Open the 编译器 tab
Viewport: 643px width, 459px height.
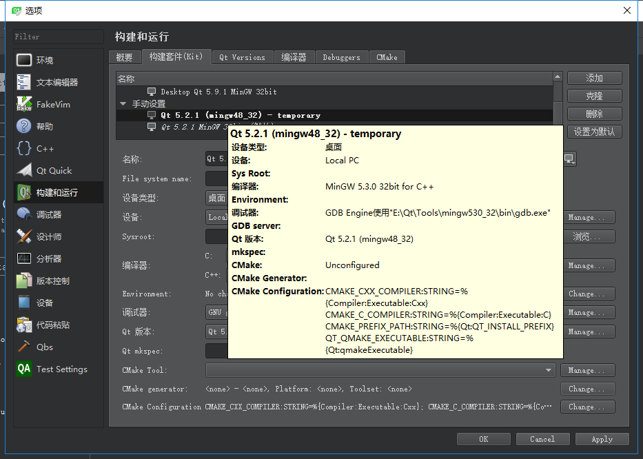point(294,57)
